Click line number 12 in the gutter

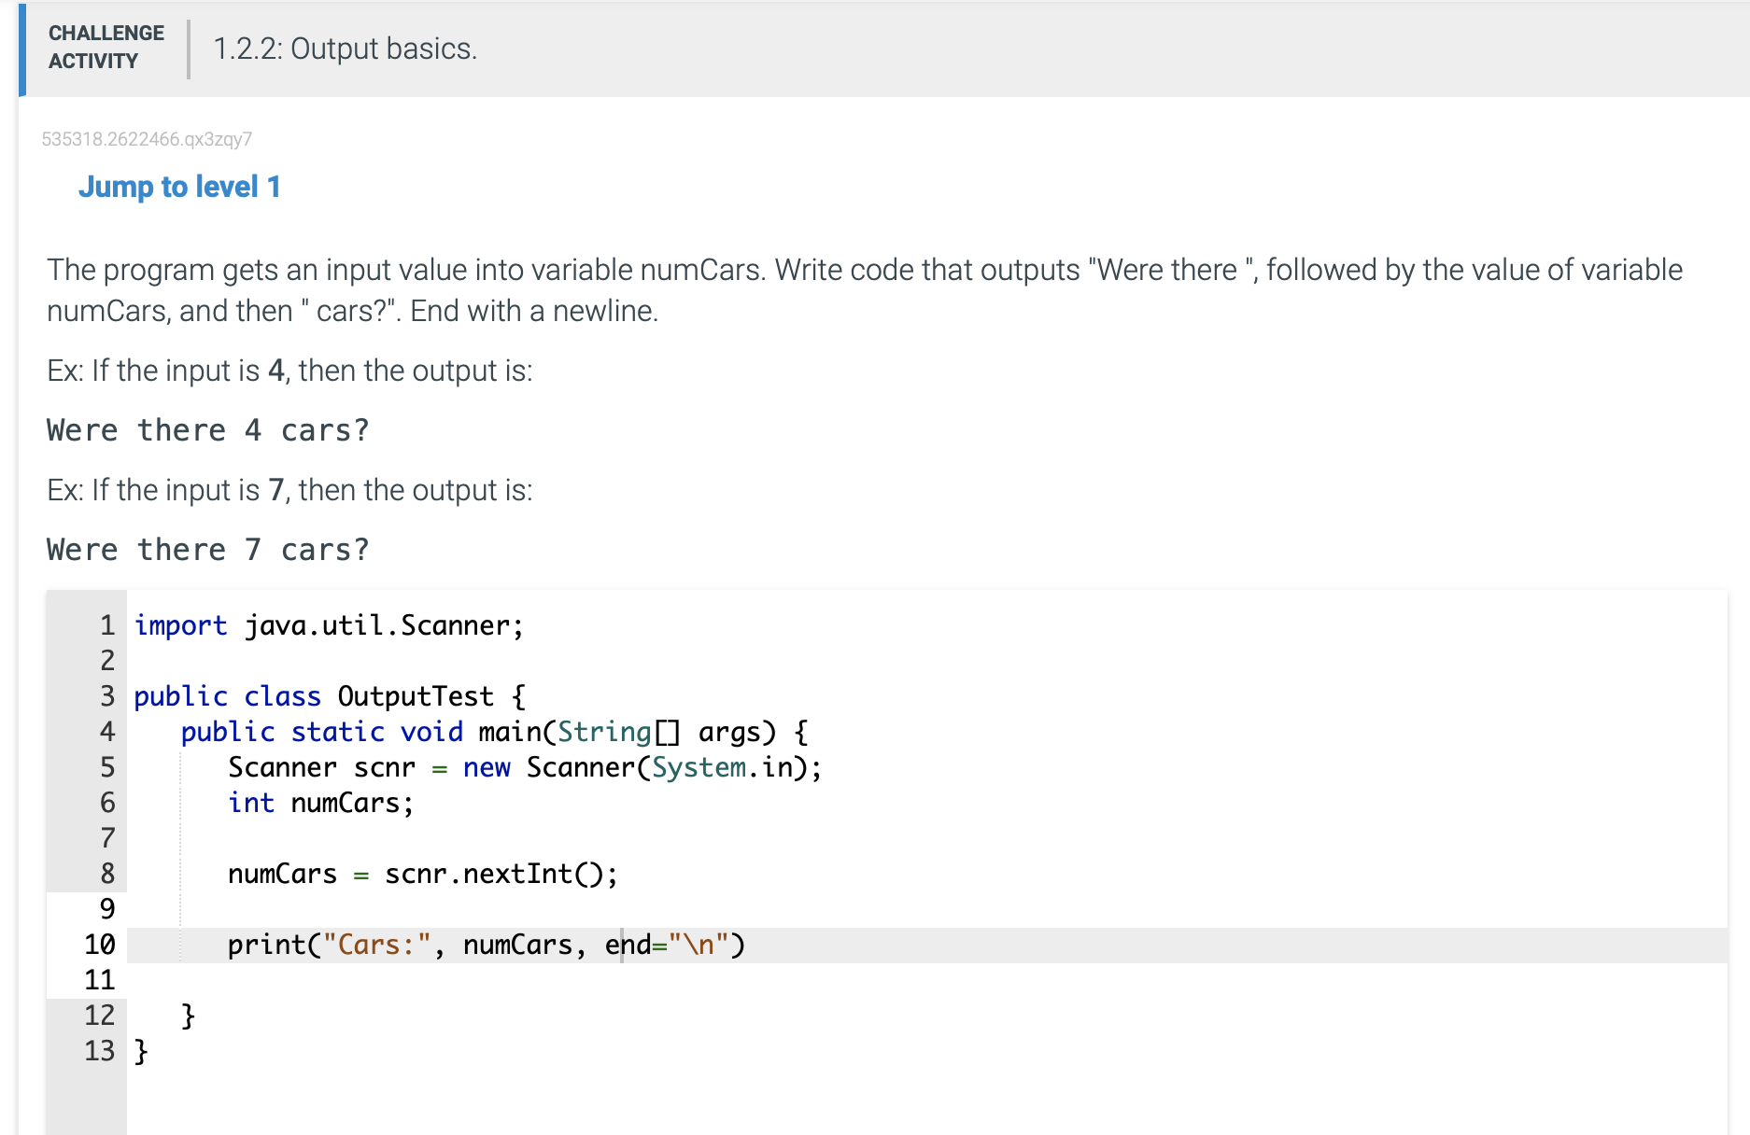coord(100,1016)
